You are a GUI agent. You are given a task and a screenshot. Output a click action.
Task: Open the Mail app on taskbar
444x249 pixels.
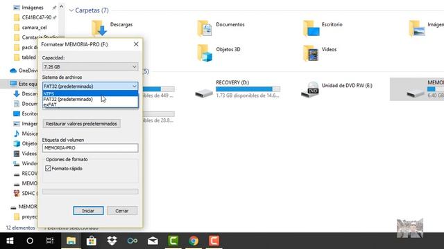click(x=153, y=241)
